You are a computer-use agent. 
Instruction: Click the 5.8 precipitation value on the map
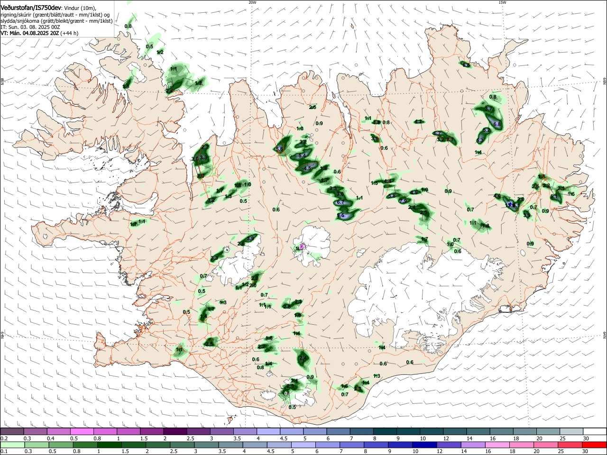click(x=391, y=196)
